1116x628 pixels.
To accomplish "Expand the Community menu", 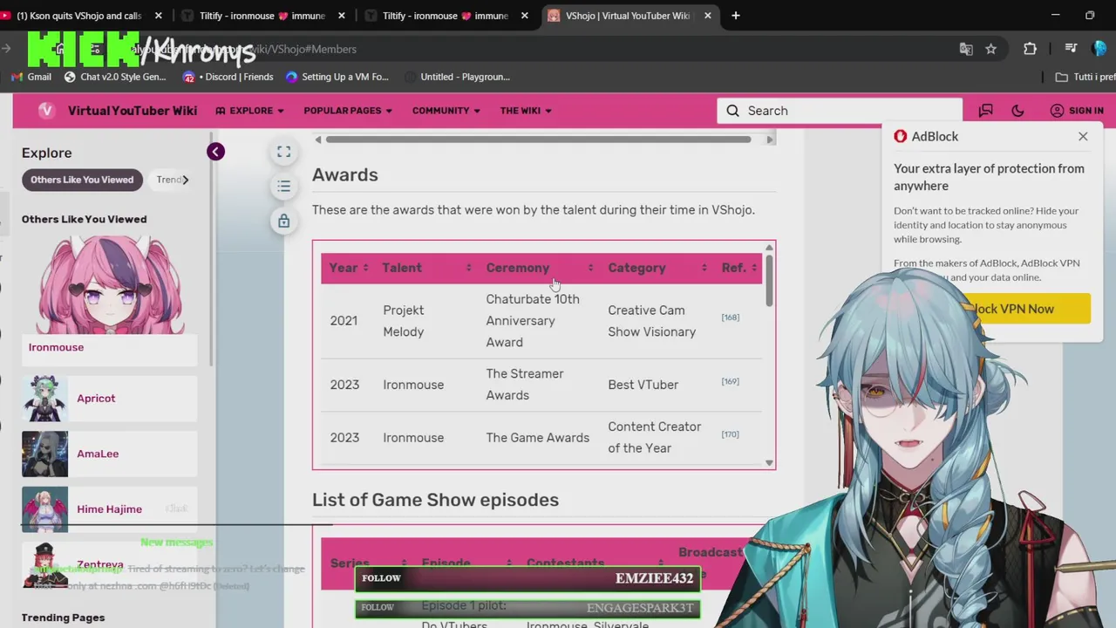I will click(446, 111).
